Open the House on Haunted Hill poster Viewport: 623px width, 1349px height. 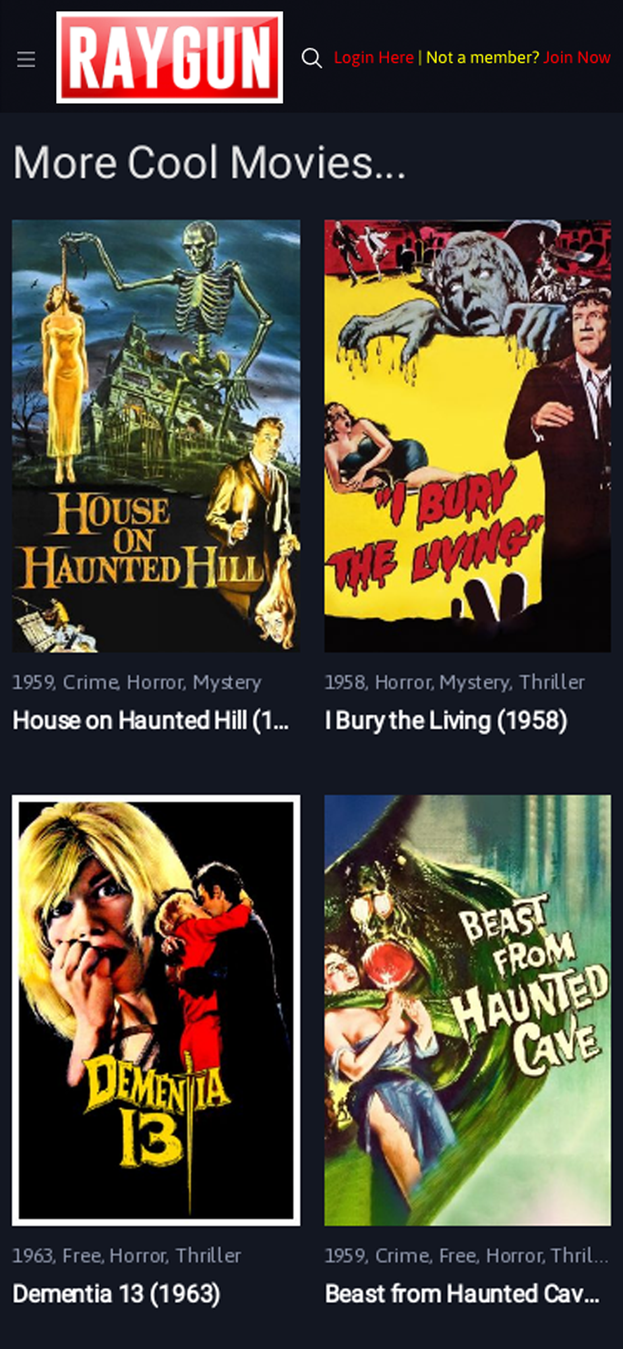click(156, 436)
